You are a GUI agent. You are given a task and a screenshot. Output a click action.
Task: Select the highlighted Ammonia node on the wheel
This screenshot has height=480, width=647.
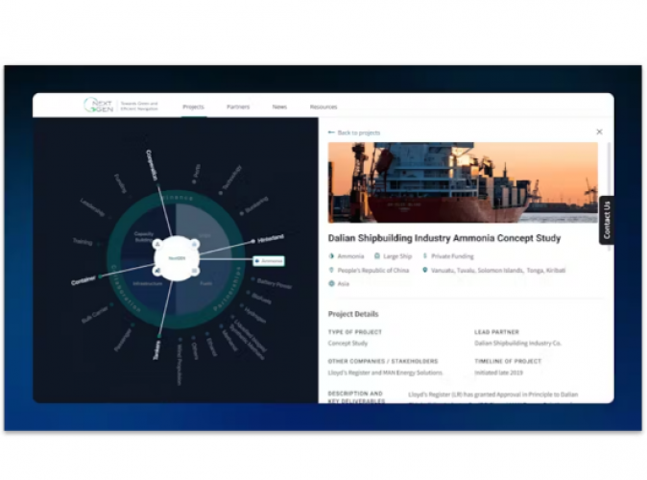(x=269, y=261)
